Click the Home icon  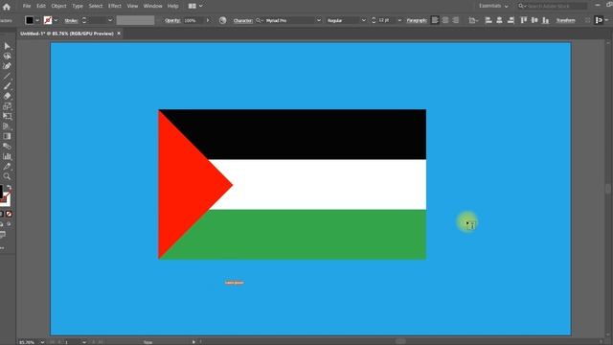click(7, 7)
